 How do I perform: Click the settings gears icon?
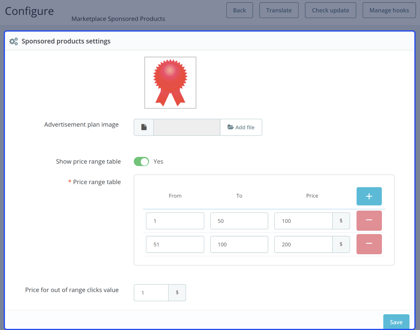[x=13, y=41]
